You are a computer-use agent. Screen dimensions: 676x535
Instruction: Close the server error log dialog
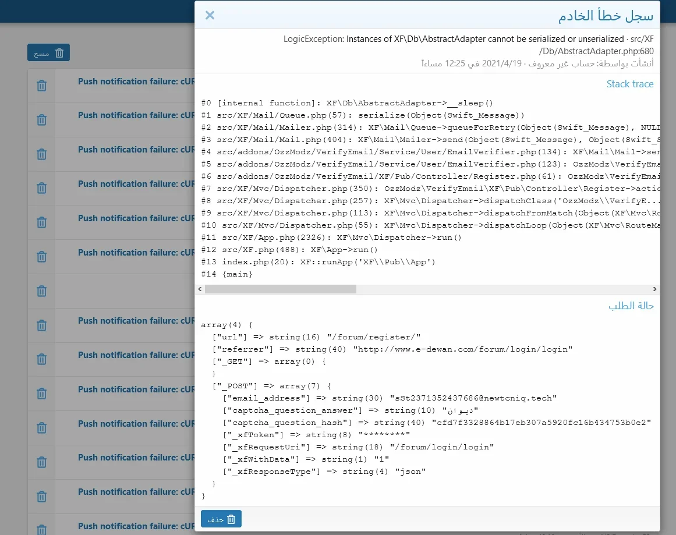pos(210,15)
